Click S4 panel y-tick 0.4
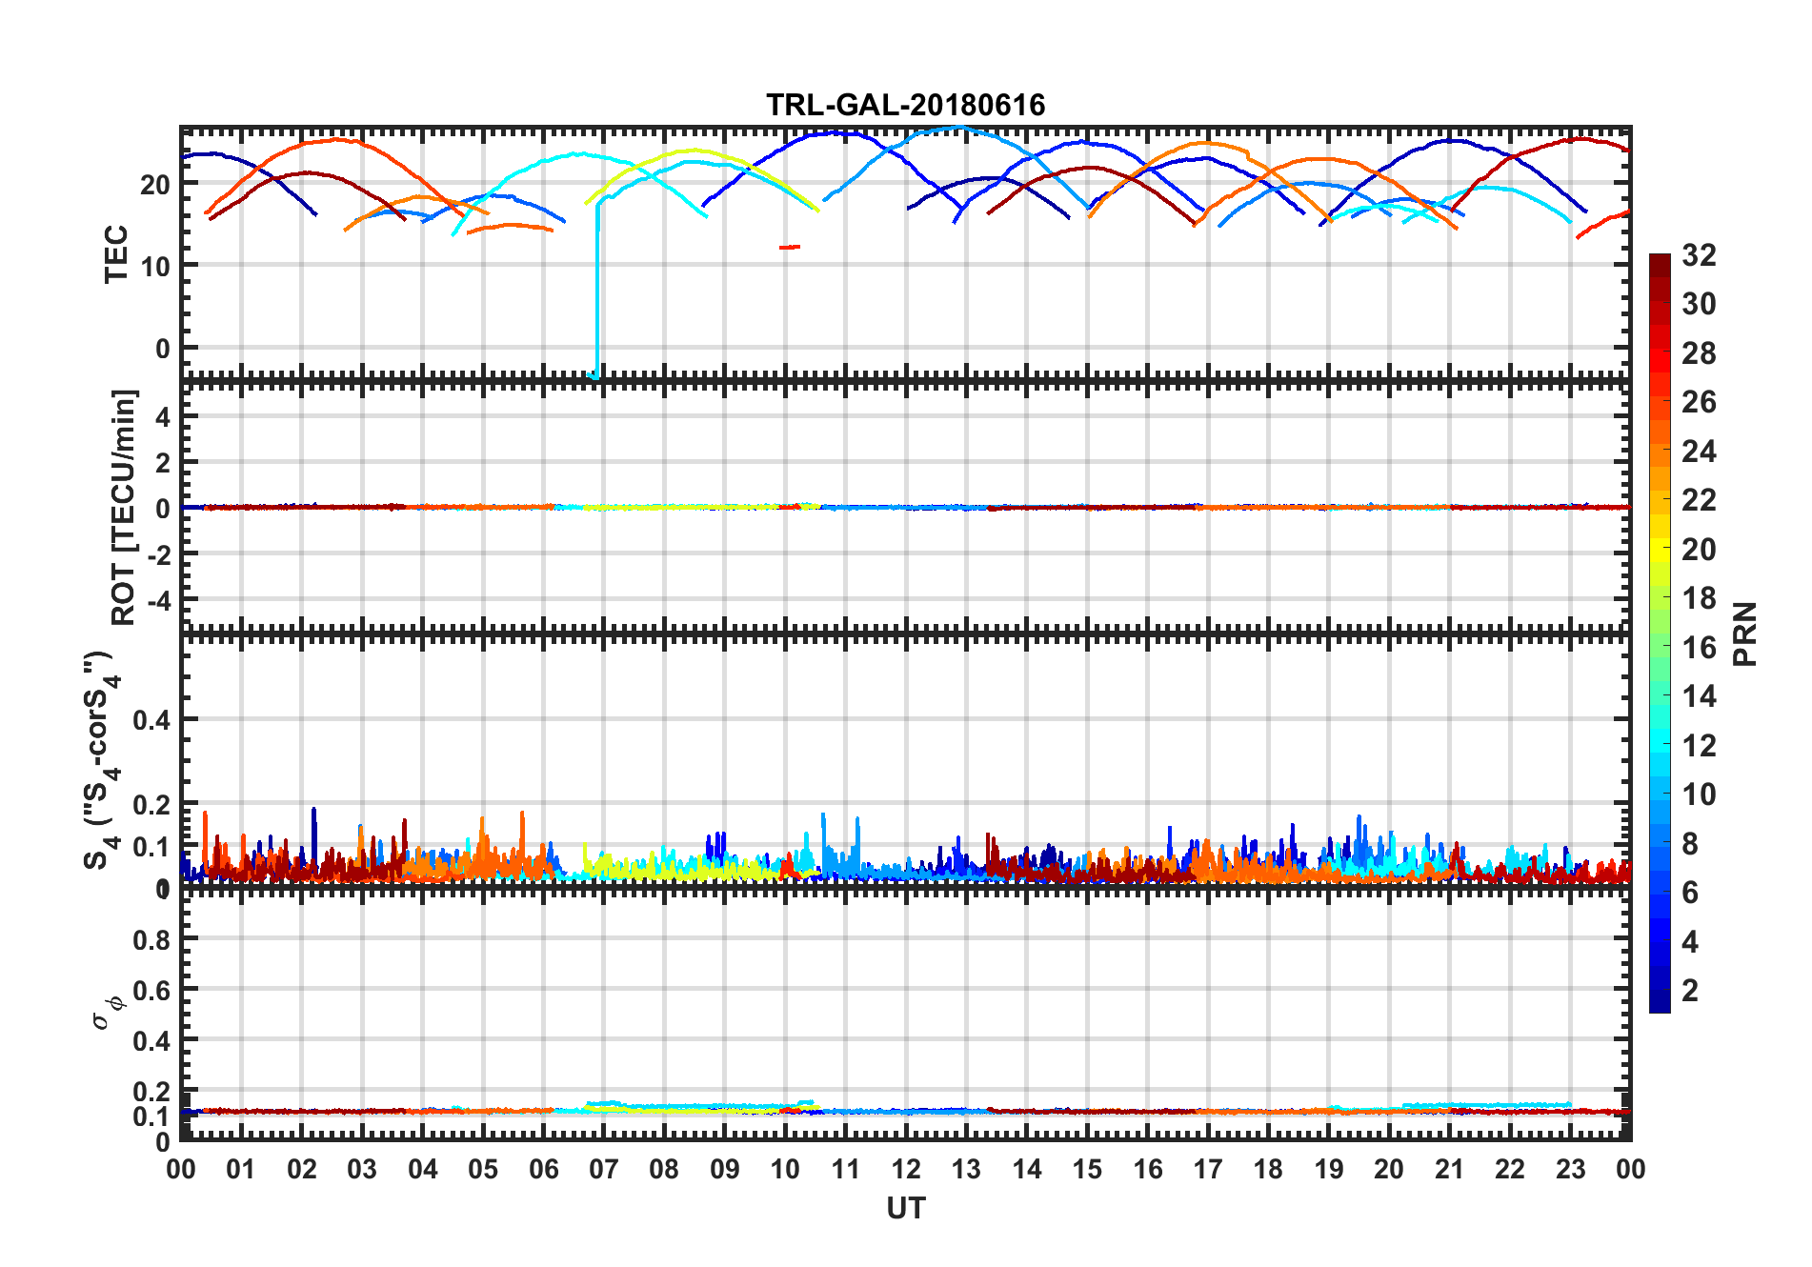Viewport: 1812px width, 1267px height. point(151,720)
